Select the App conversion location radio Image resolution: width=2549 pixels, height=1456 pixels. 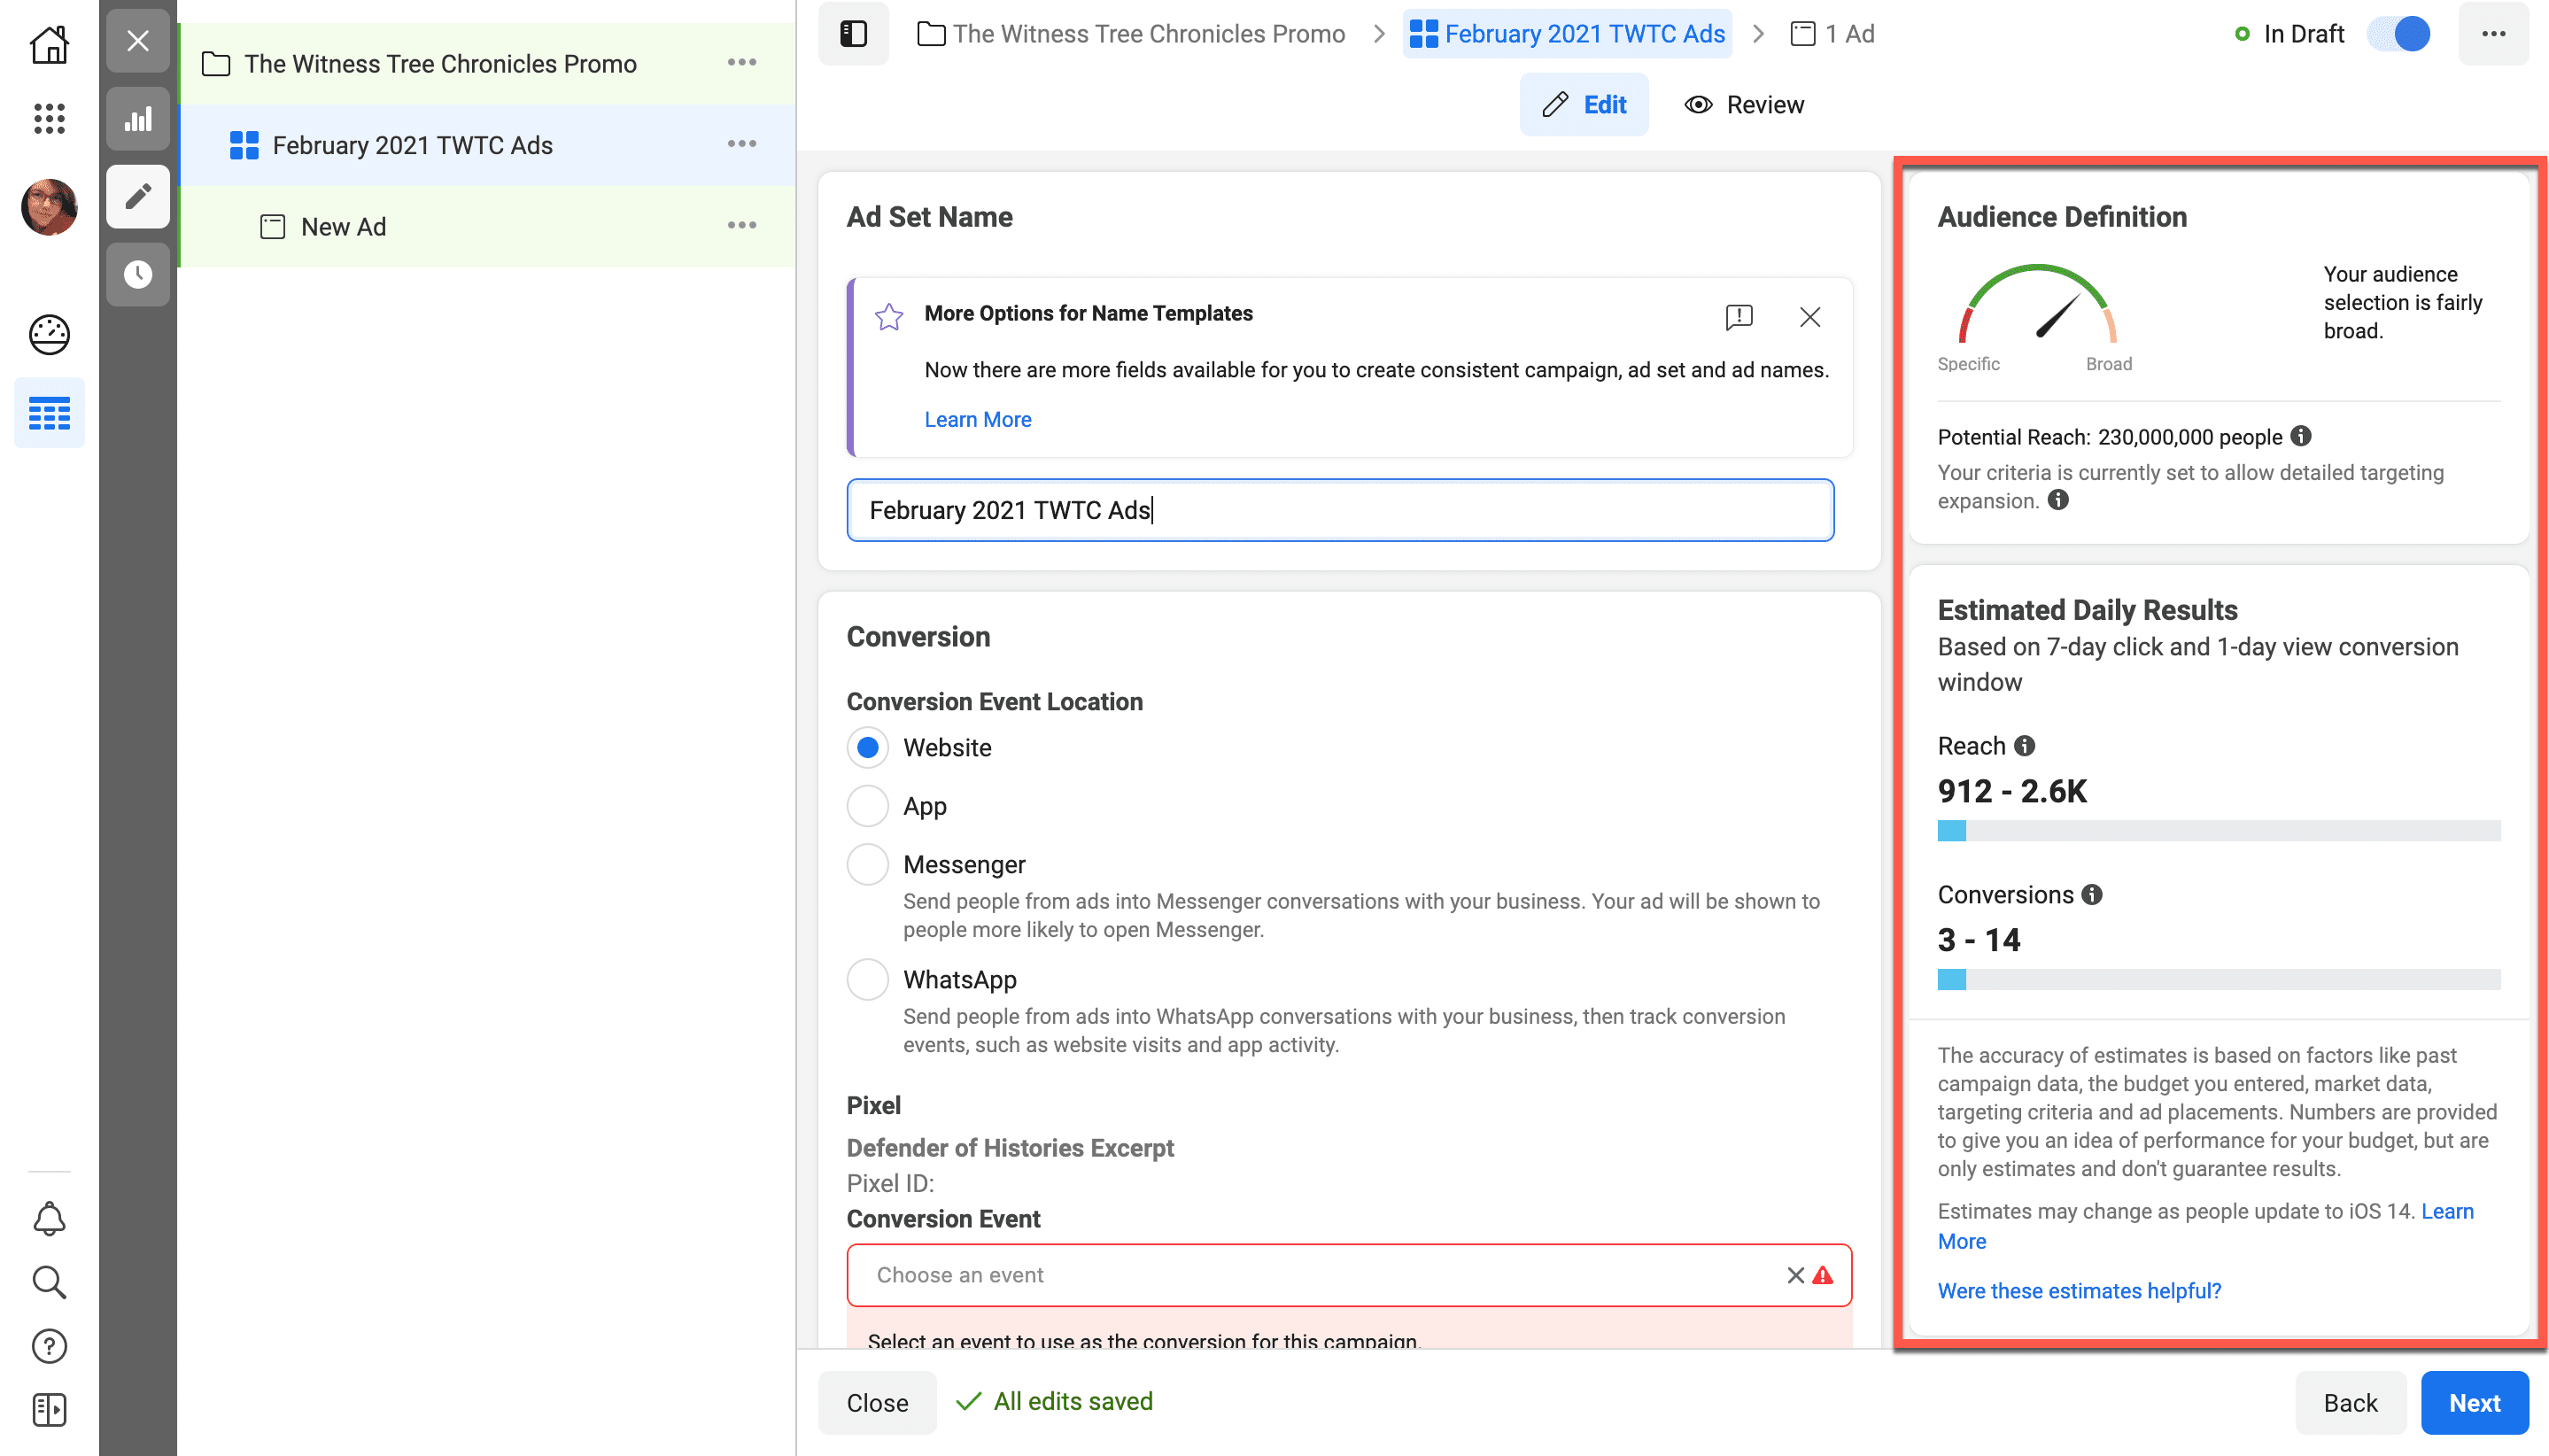point(867,806)
